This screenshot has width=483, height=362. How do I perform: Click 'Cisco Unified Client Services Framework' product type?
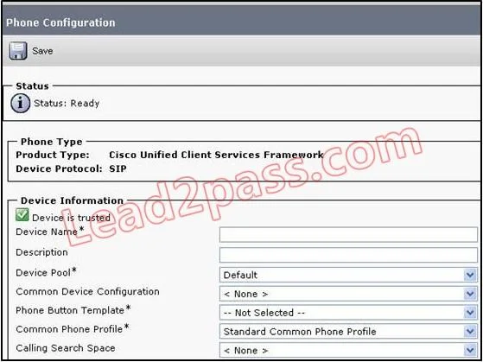[x=216, y=155]
